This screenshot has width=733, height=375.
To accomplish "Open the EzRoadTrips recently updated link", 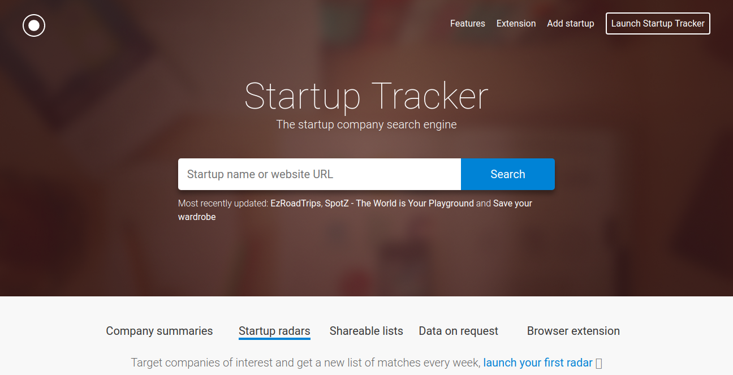I will pyautogui.click(x=295, y=204).
